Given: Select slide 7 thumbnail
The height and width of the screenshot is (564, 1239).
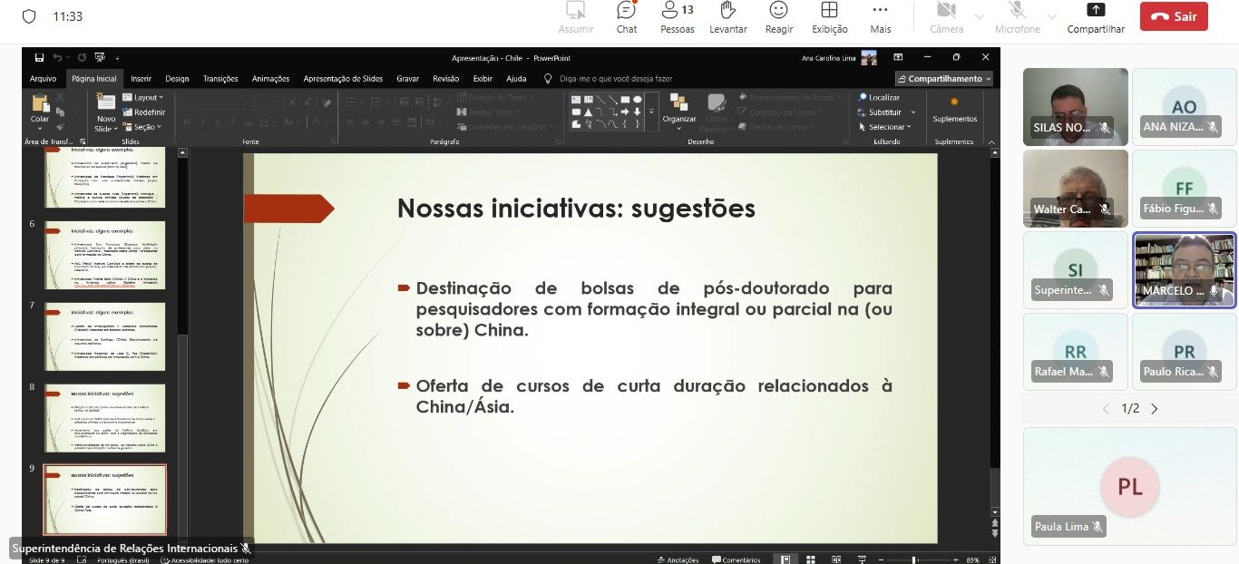Looking at the screenshot, I should [x=105, y=336].
